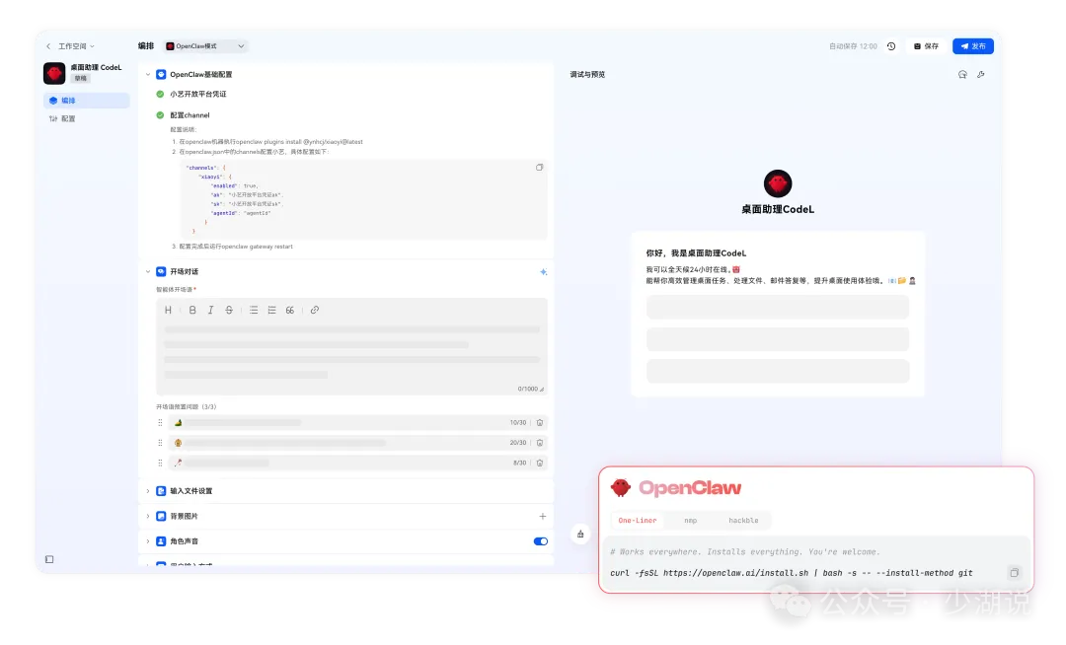
Task: Open the 工作空间 dropdown
Action: [76, 46]
